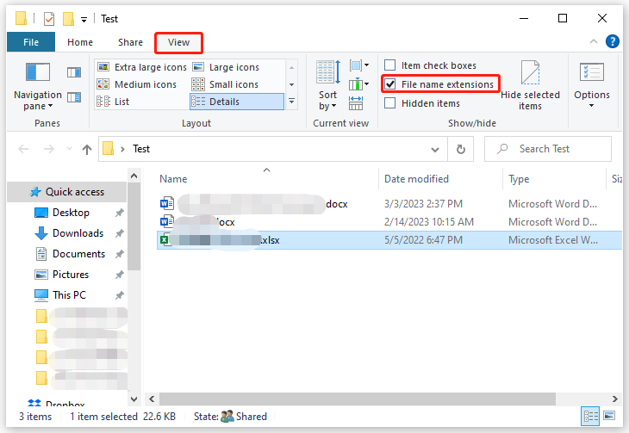
Task: Refresh the Test folder
Action: (461, 149)
